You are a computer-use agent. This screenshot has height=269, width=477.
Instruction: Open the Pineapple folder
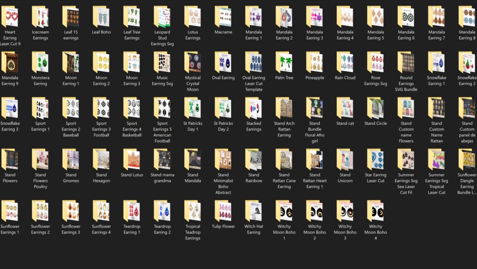coord(315,62)
